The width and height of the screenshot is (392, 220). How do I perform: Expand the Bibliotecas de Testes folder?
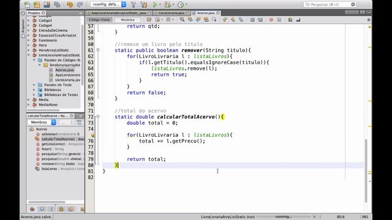[34, 95]
